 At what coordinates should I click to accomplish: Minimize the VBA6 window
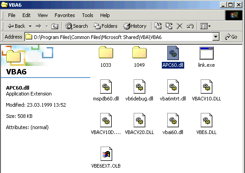223,5
